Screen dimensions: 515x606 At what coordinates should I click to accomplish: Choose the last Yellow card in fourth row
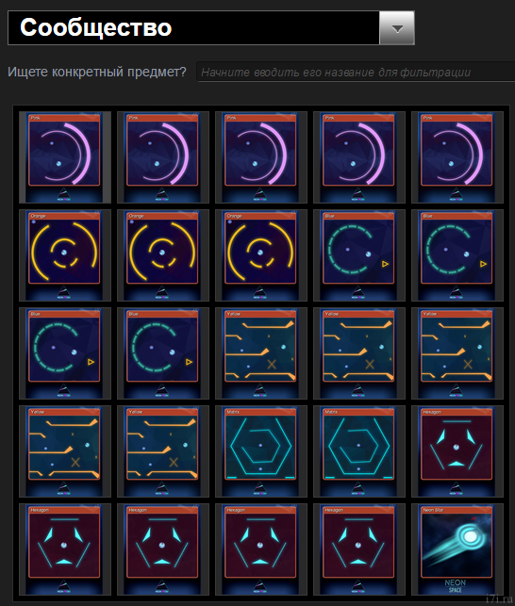tap(163, 451)
